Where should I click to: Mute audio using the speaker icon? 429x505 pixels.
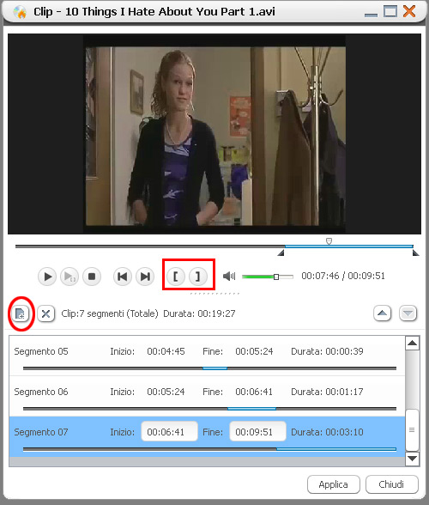point(229,277)
